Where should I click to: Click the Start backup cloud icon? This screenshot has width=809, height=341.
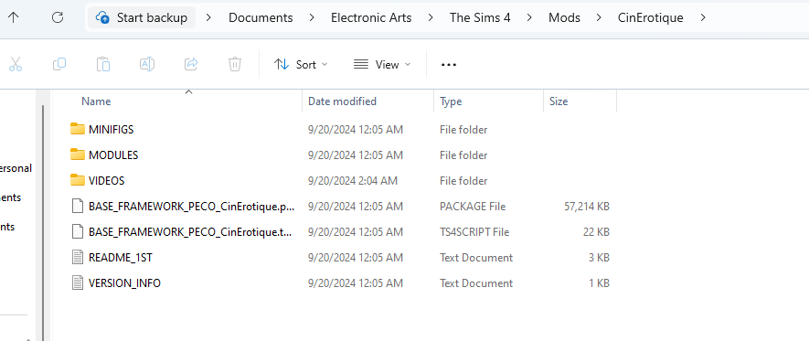102,18
